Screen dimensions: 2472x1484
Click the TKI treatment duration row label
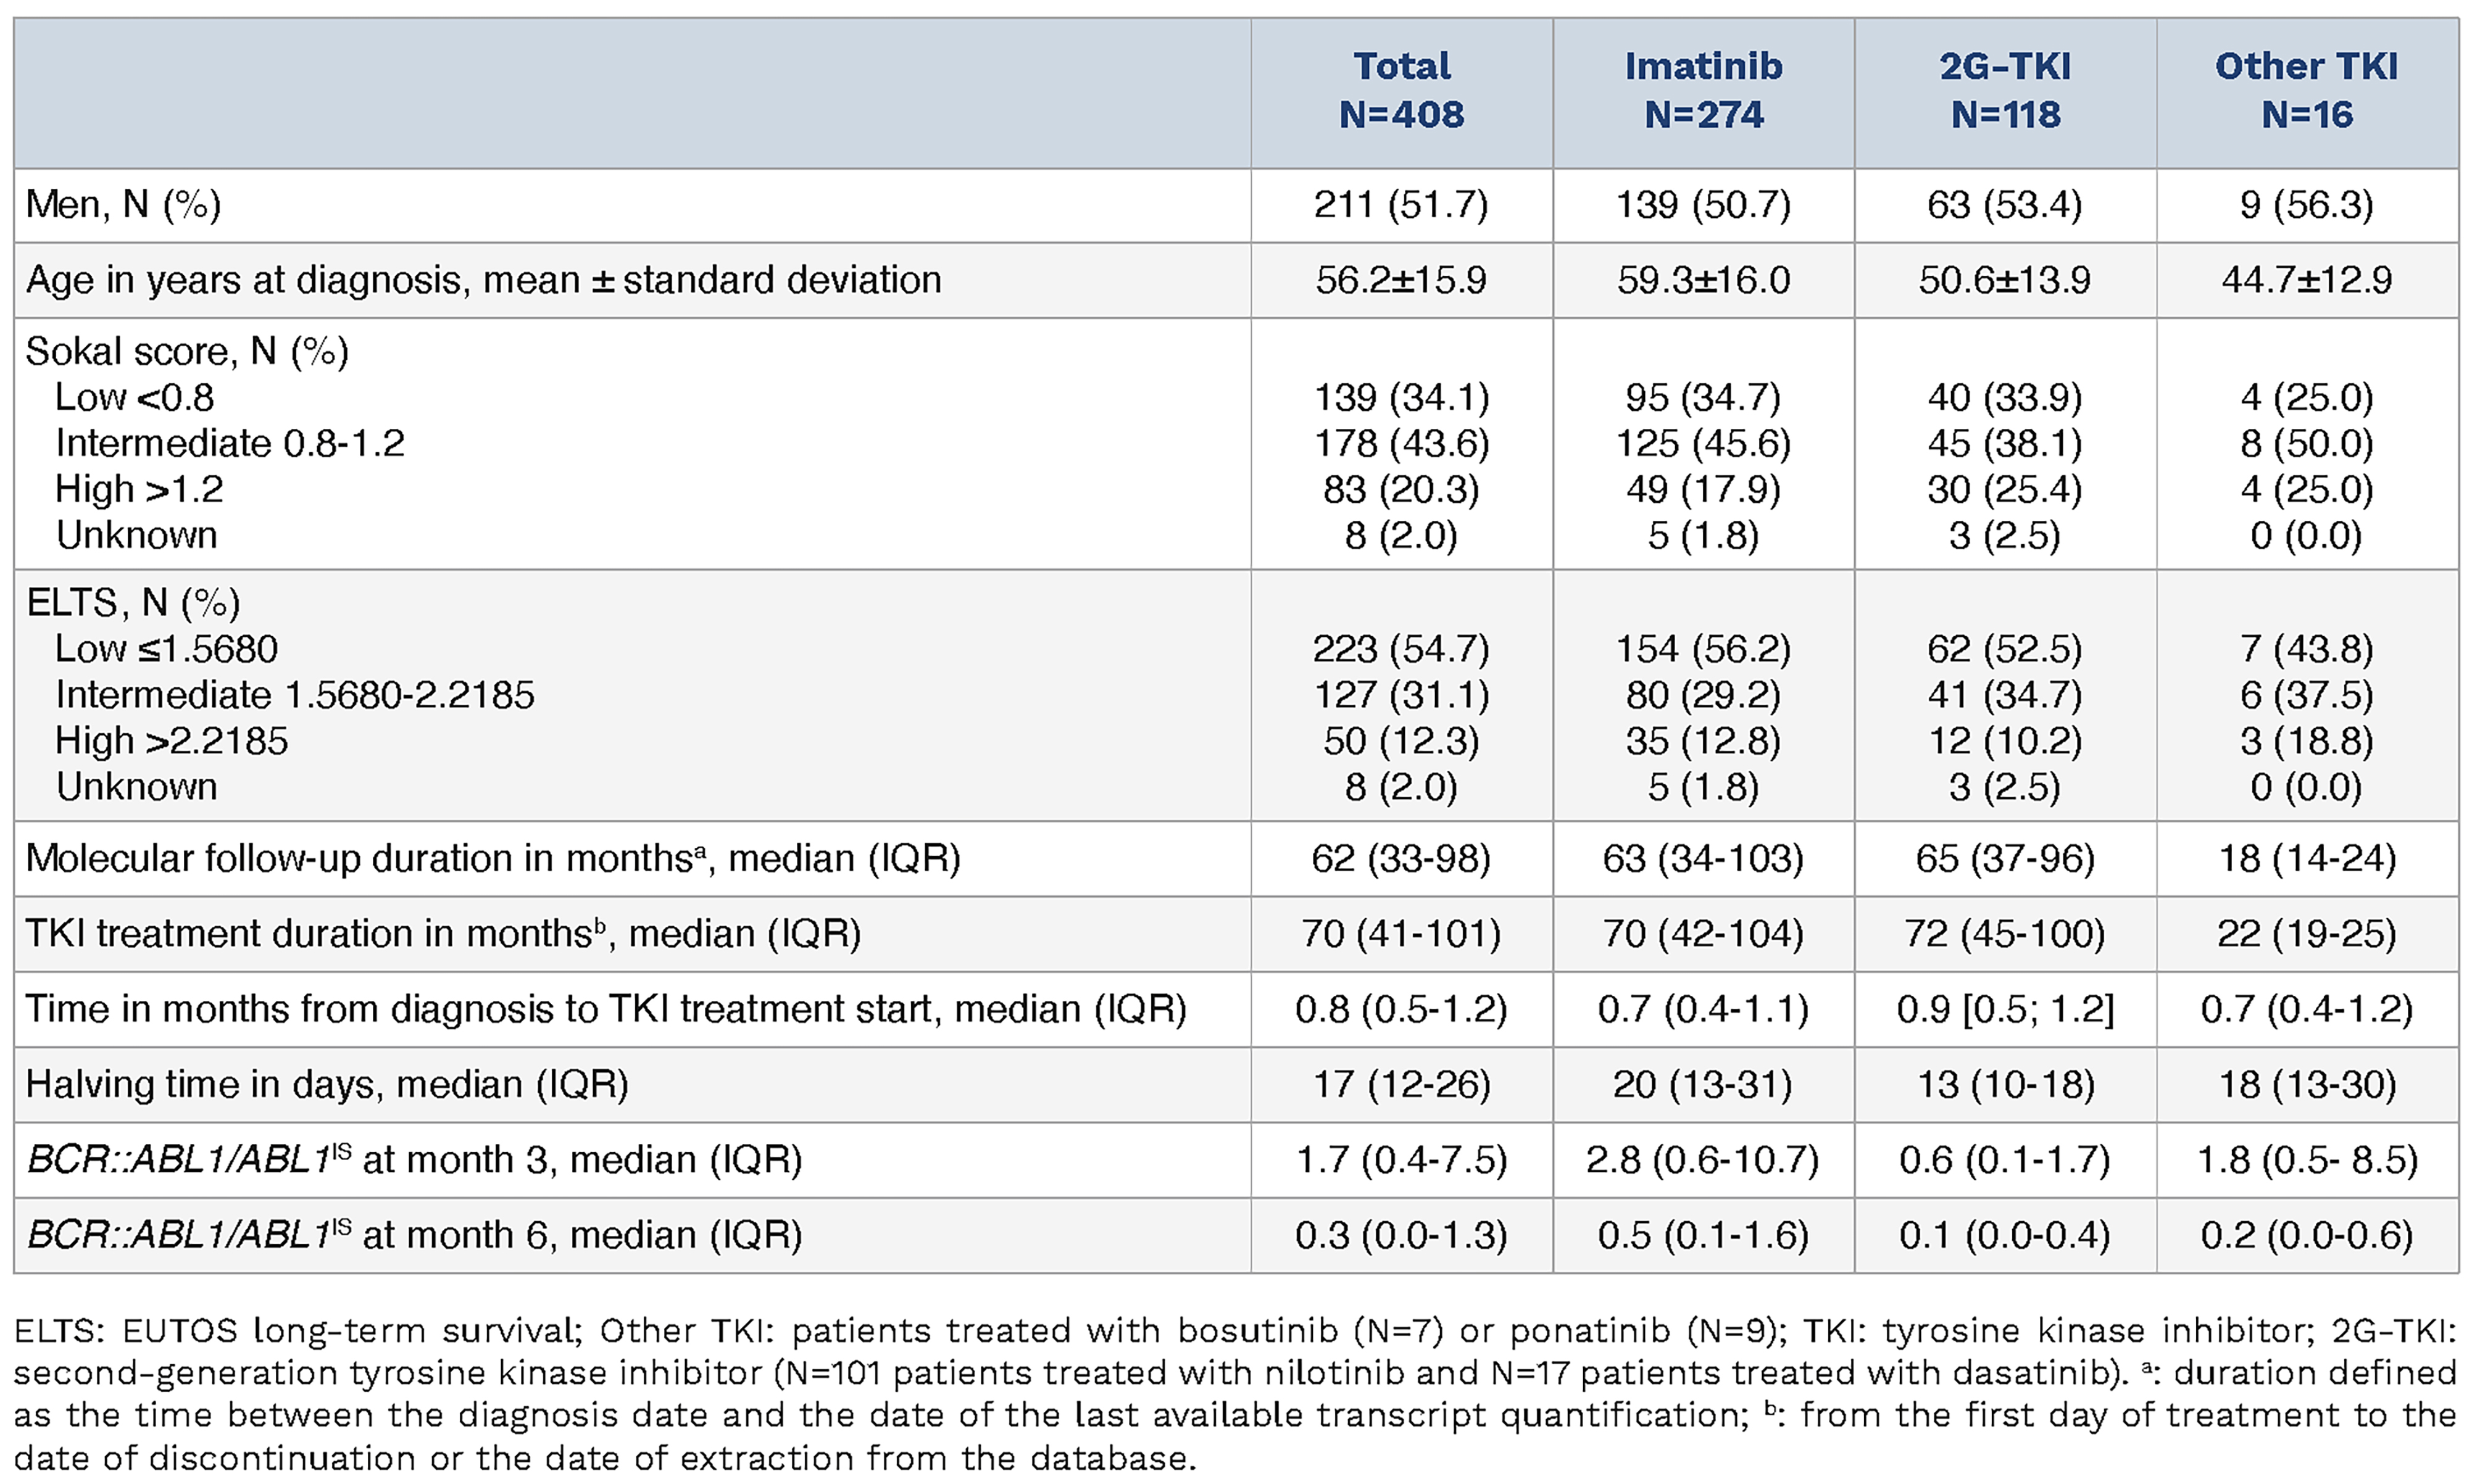(x=442, y=934)
